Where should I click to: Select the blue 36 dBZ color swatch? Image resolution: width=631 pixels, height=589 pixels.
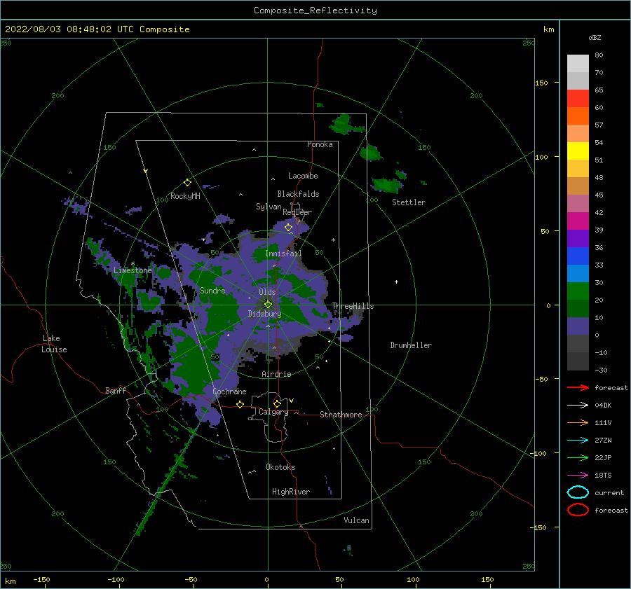[x=578, y=256]
